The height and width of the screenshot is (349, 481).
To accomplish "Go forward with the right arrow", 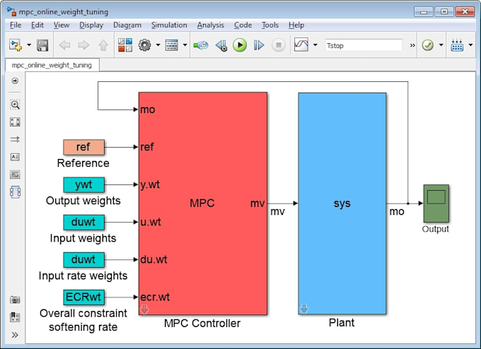I will [x=83, y=45].
